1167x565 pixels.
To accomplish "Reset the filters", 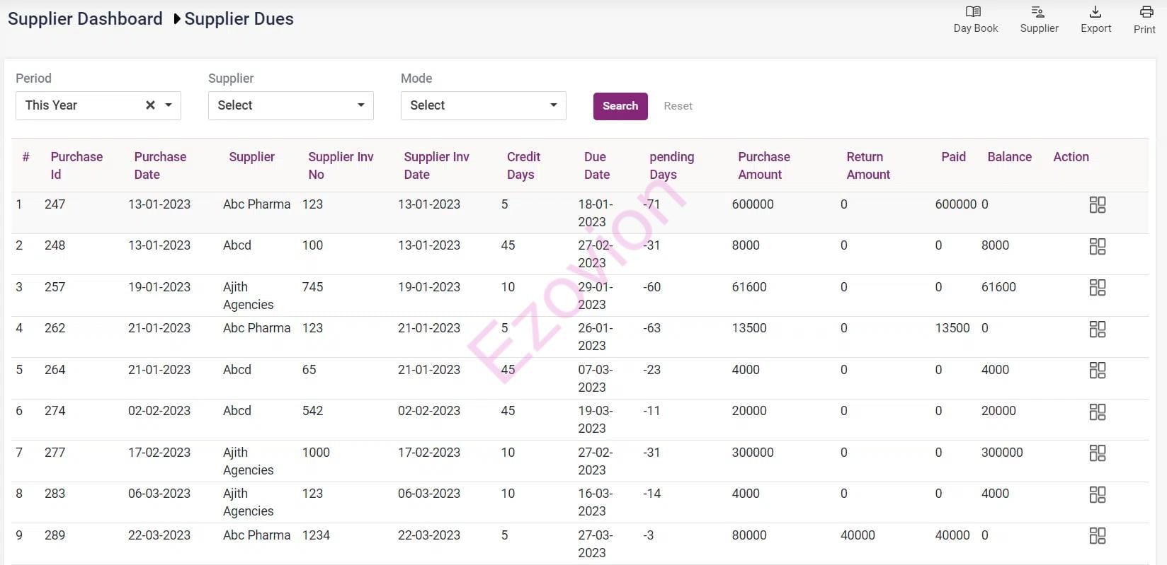I will (x=678, y=106).
